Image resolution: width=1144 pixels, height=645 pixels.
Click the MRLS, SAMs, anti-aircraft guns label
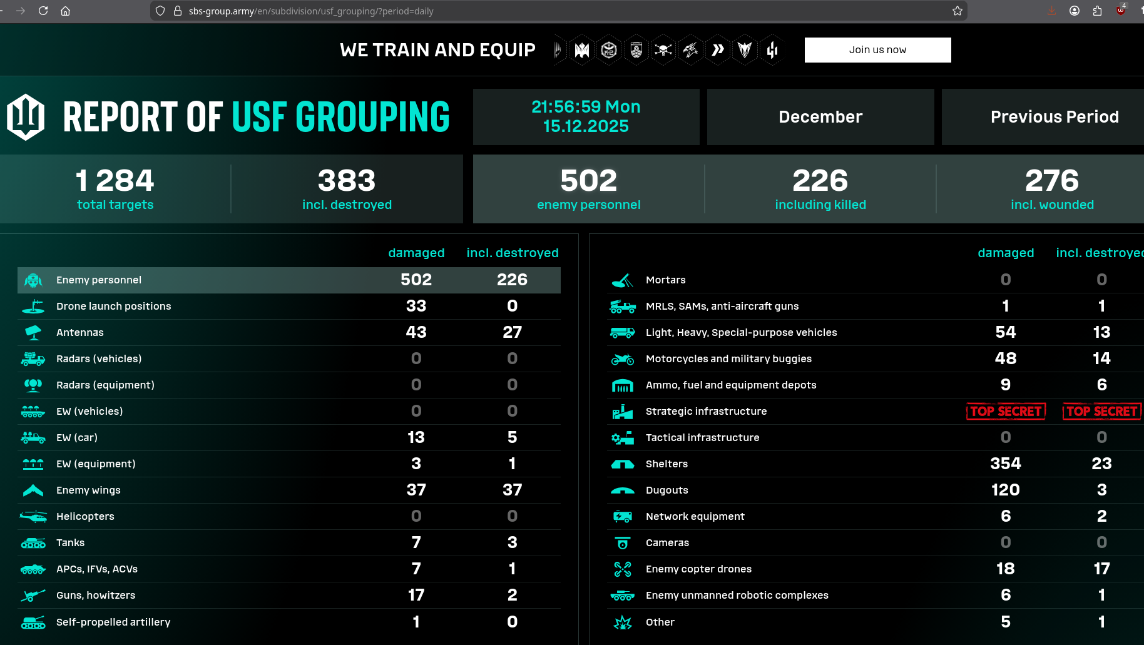click(x=722, y=307)
